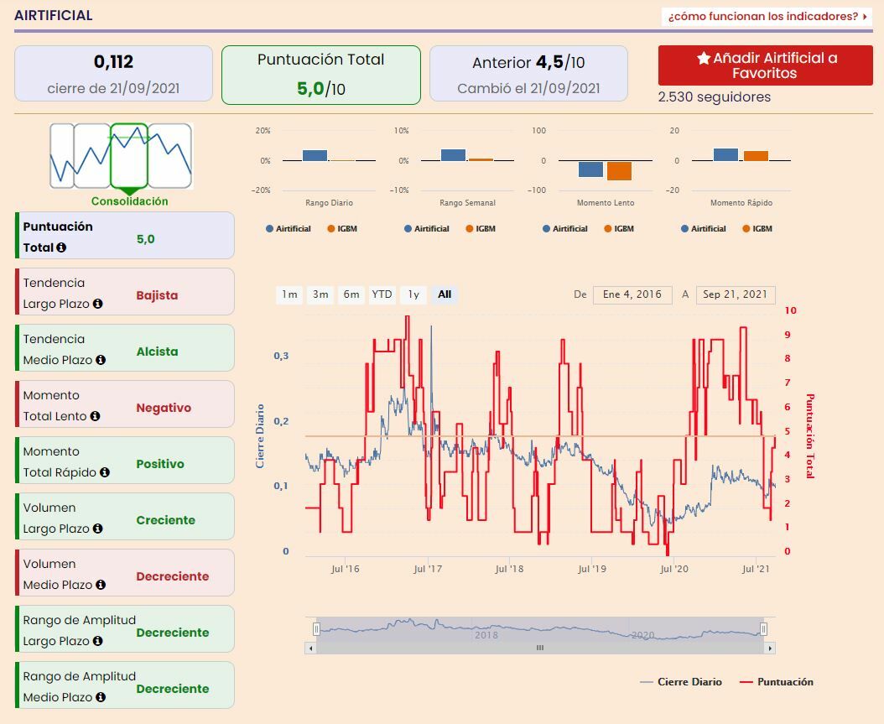The image size is (884, 724).
Task: Click the Creciente volume value
Action: (166, 520)
